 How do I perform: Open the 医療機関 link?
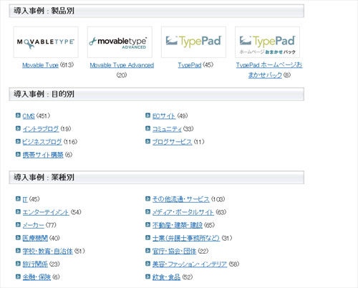pos(35,238)
